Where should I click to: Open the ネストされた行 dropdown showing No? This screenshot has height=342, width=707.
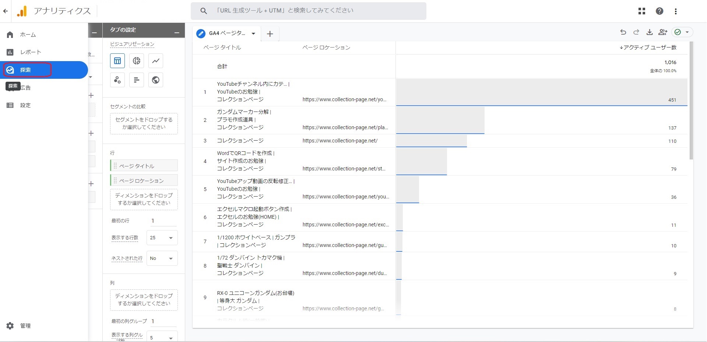[x=162, y=258]
